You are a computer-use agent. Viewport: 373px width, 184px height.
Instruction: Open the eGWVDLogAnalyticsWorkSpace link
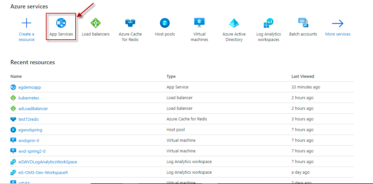pos(48,162)
